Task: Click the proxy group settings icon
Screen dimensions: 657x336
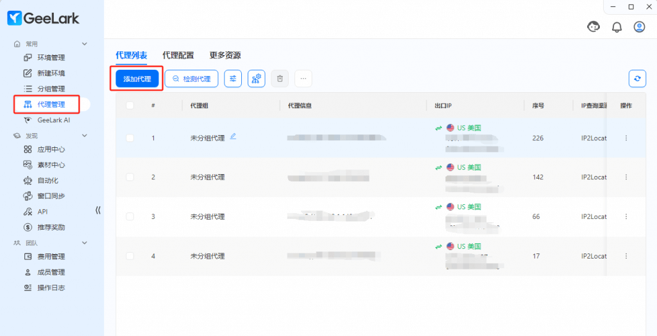Action: point(256,79)
